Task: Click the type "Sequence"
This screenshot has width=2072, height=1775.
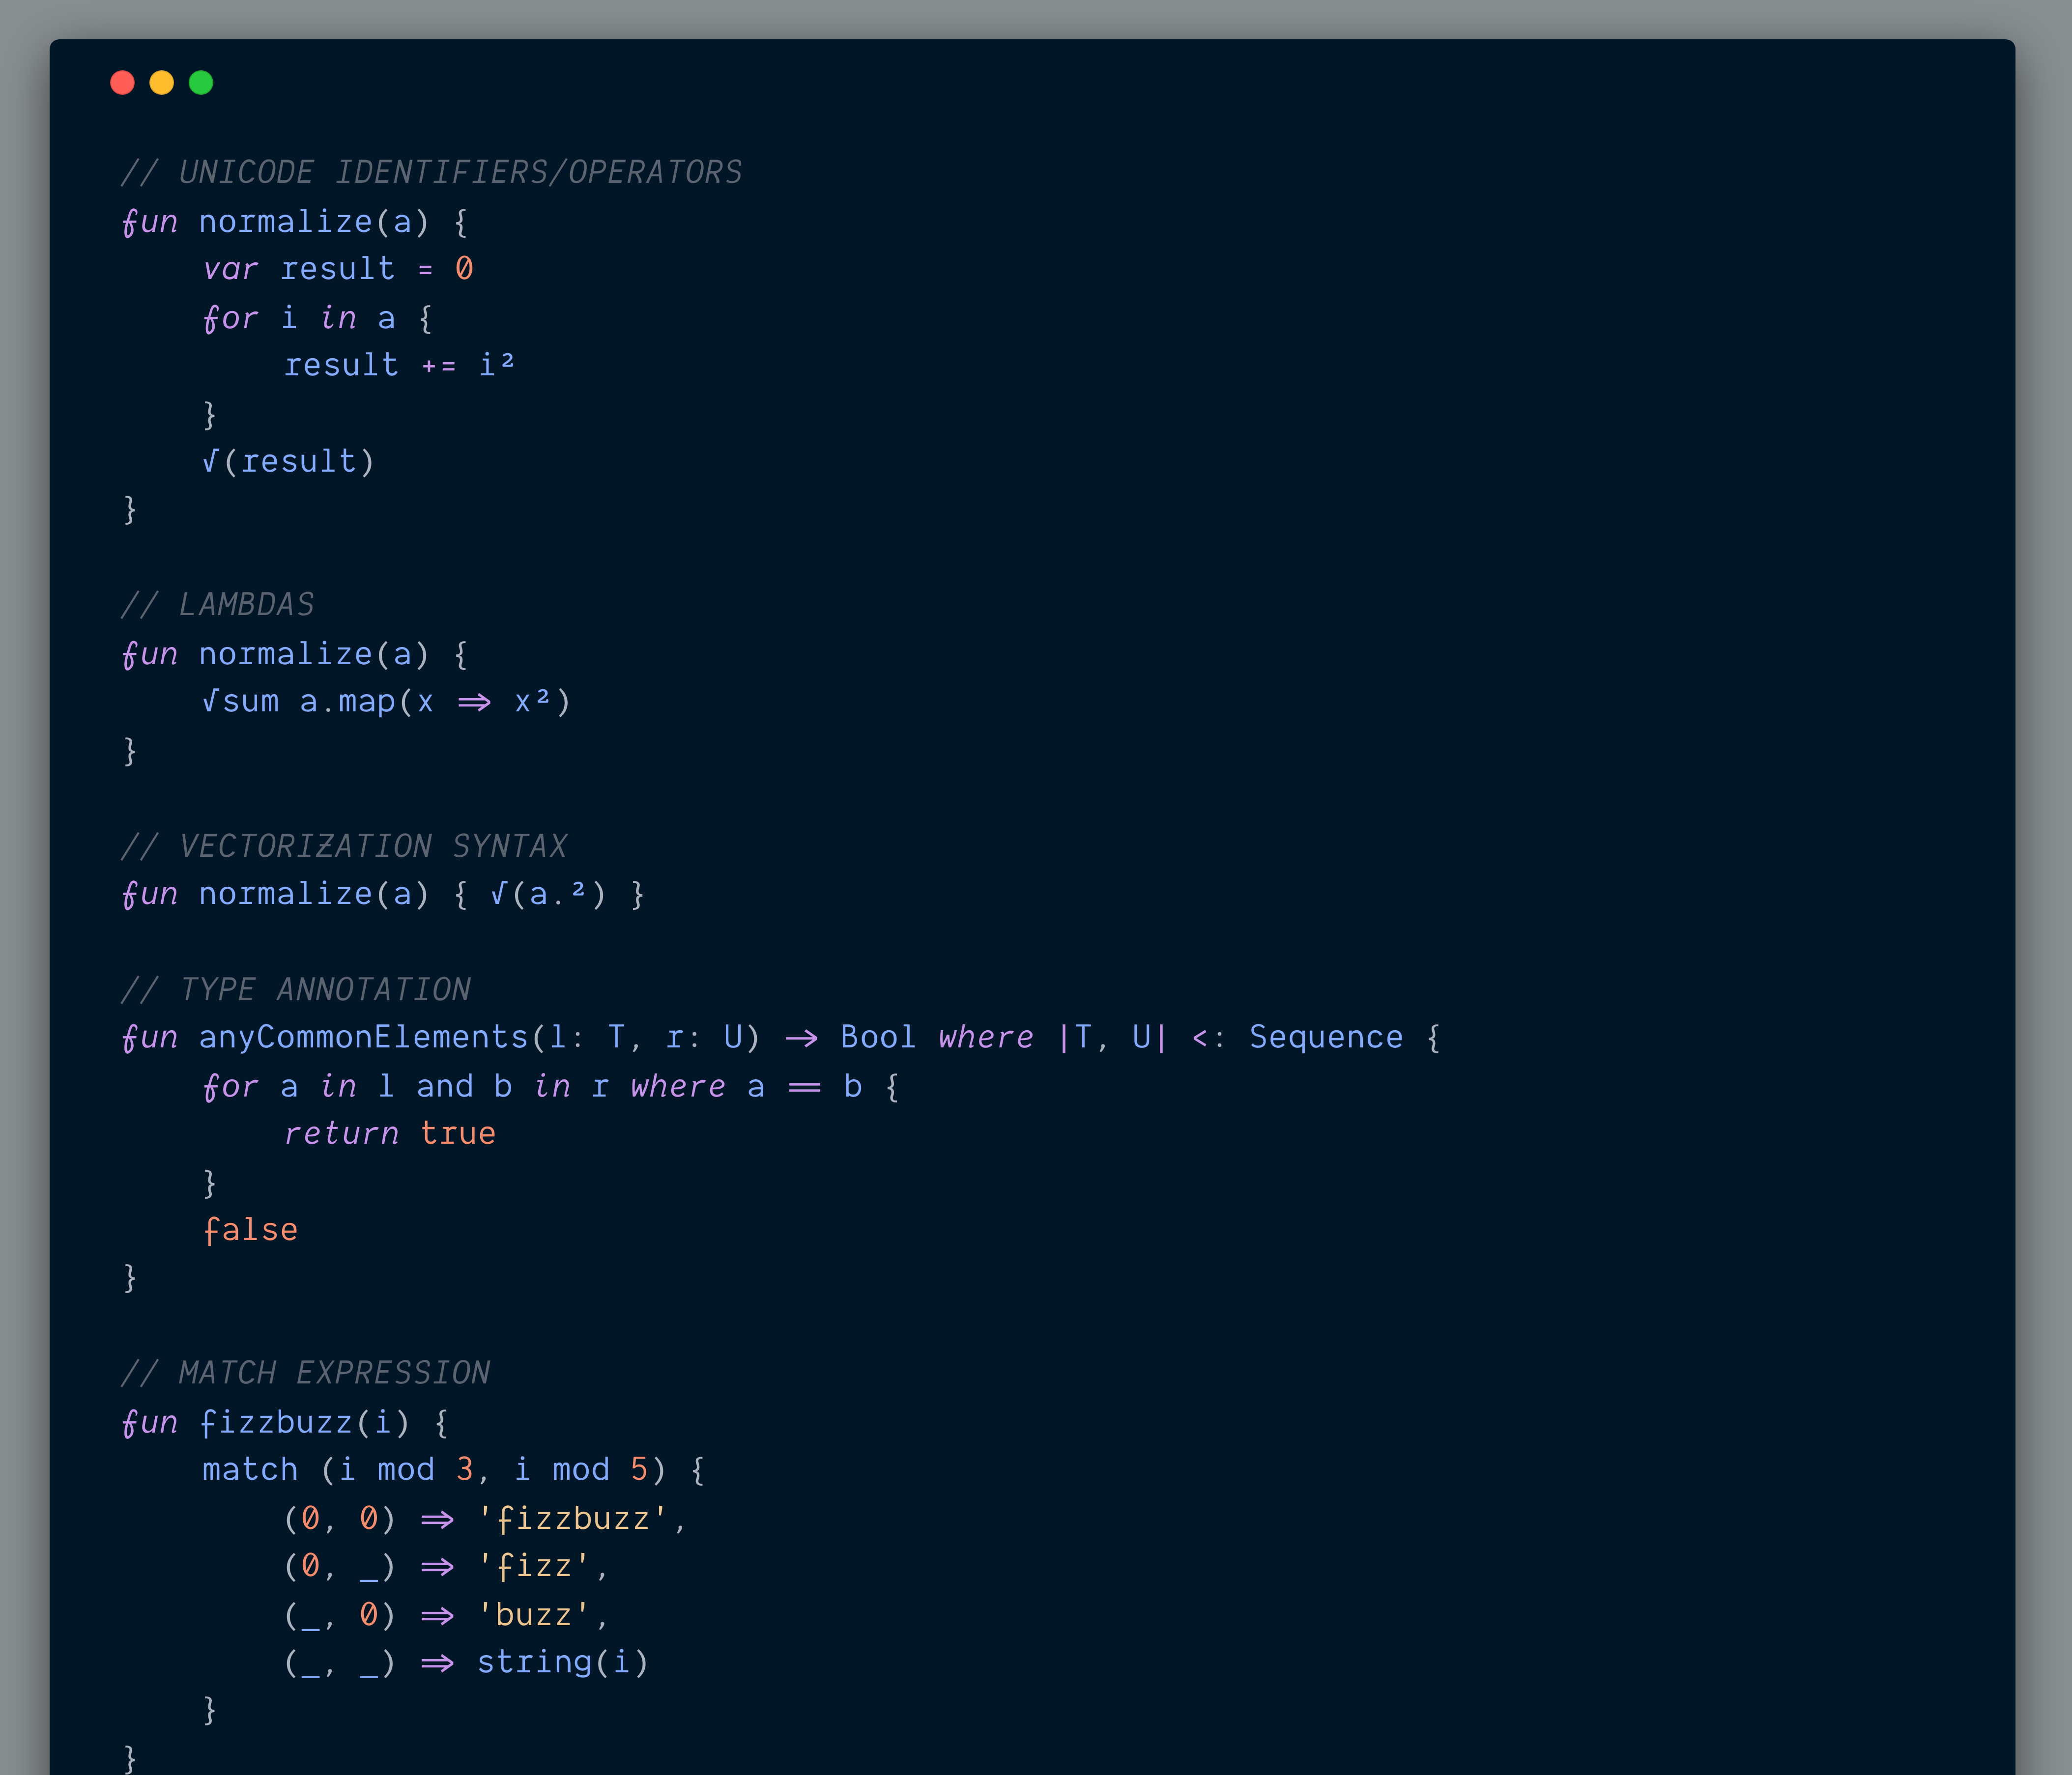Action: click(x=1326, y=1038)
